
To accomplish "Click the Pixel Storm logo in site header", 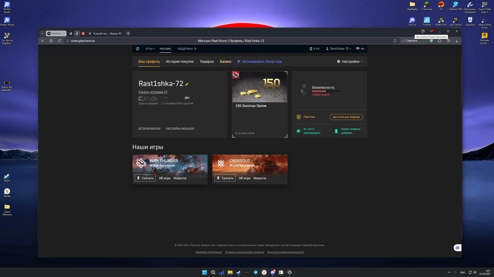I will 137,49.
